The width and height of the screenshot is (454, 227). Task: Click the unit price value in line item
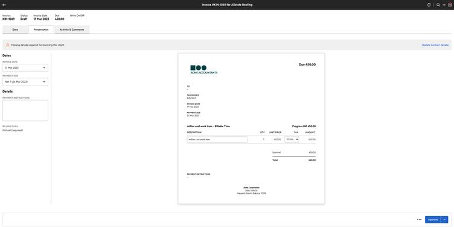277,140
